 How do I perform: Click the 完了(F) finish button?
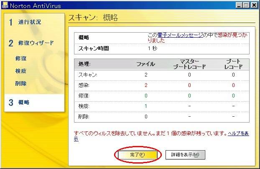click(138, 155)
